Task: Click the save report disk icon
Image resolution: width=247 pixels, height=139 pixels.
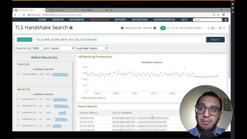Action: [x=213, y=28]
